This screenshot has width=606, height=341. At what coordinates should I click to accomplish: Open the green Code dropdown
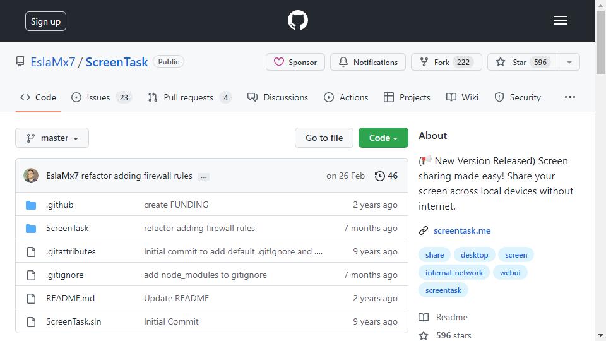[x=383, y=138]
